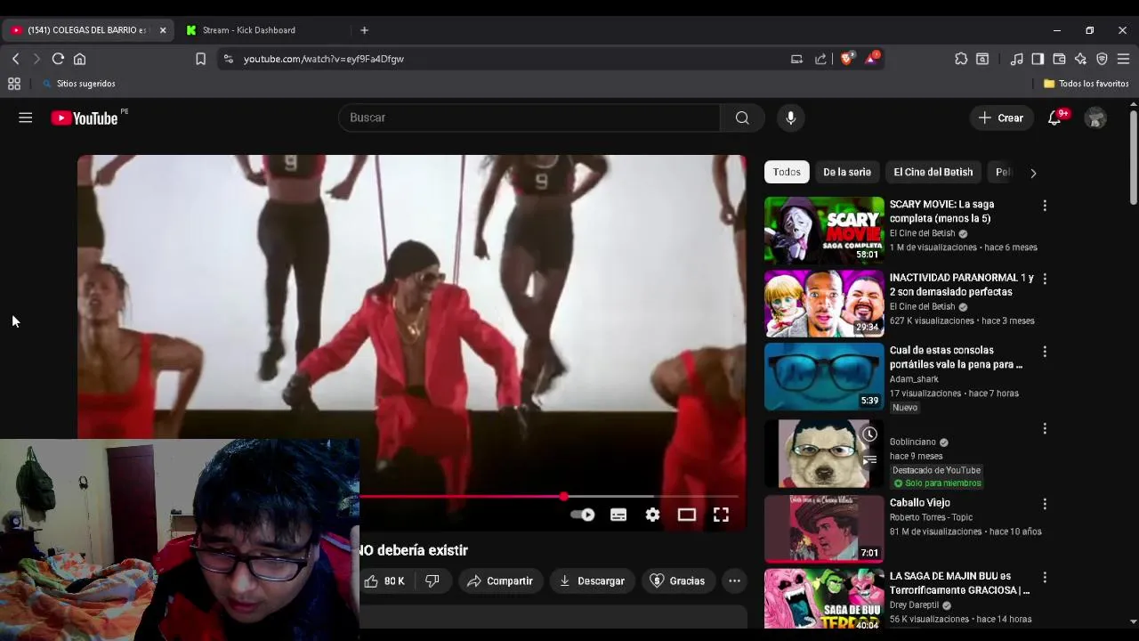This screenshot has width=1139, height=641.
Task: Open options for SAGA DE MAJIN BUU video
Action: click(1045, 577)
